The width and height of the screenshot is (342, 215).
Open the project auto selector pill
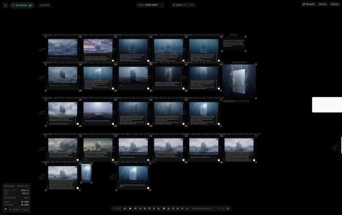[183, 5]
